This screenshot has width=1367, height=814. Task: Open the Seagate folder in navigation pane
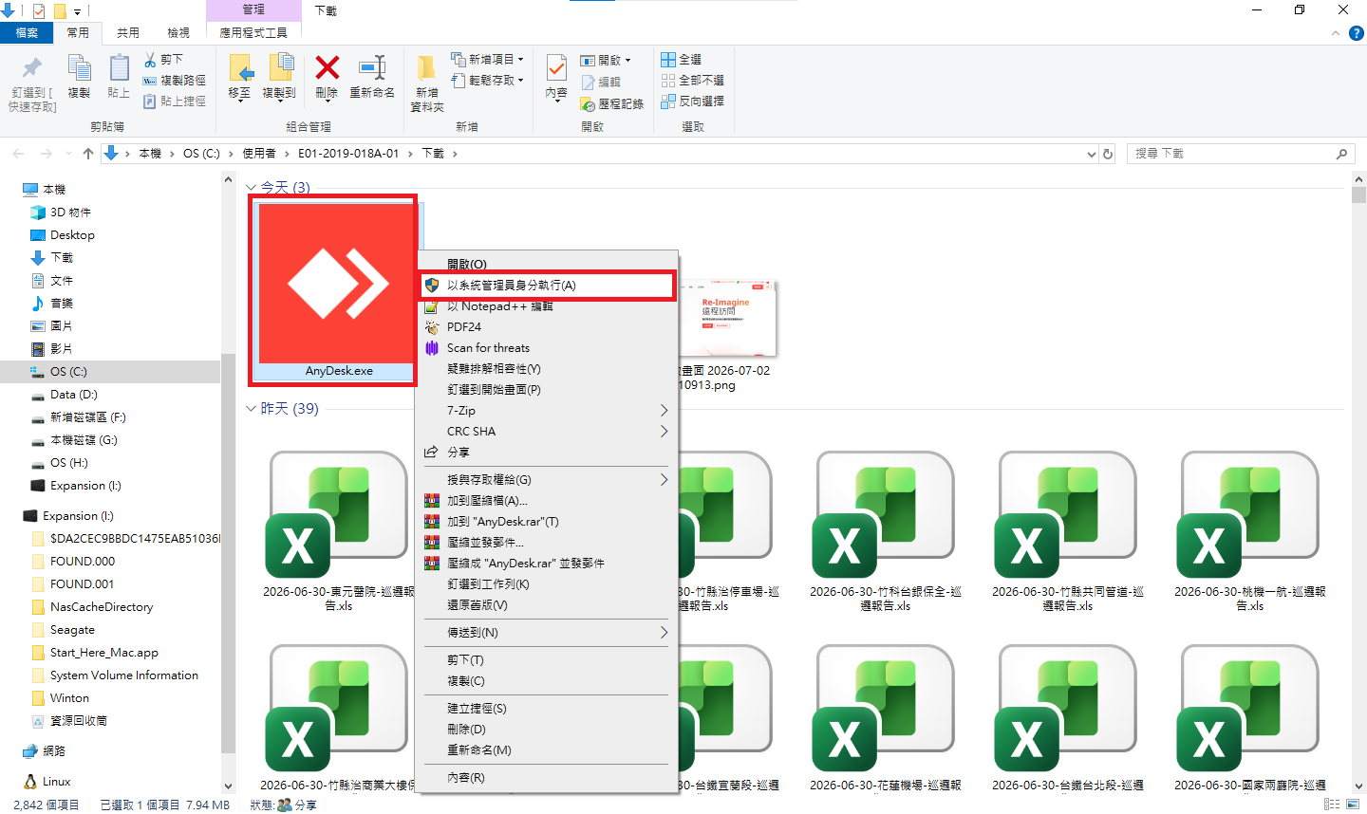point(72,629)
